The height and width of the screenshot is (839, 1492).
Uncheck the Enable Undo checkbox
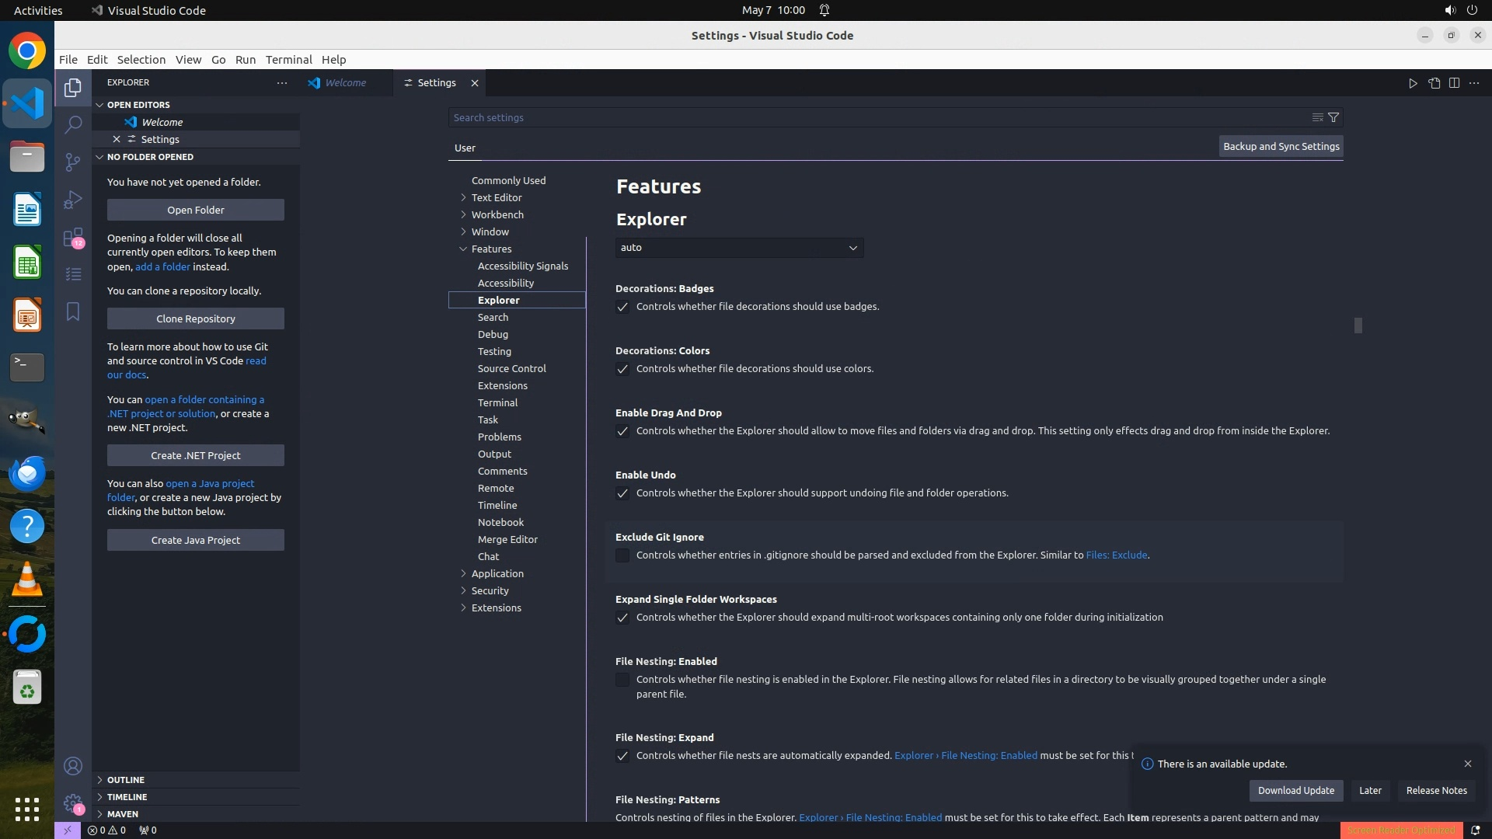pos(622,493)
